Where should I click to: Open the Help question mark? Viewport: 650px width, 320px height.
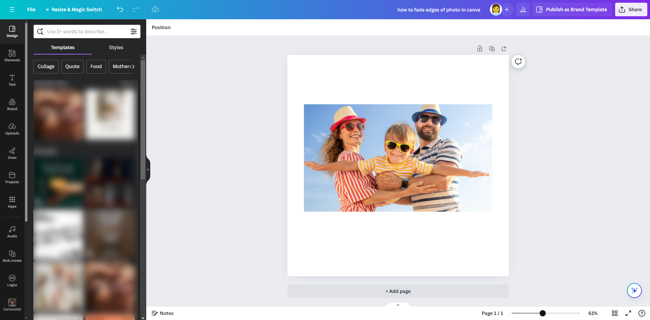pos(642,313)
